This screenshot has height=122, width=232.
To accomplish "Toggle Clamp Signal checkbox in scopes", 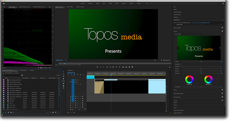I will point(41,68).
